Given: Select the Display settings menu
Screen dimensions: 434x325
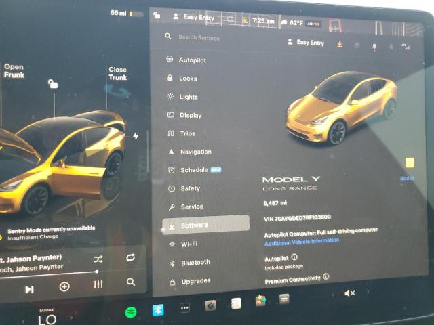Looking at the screenshot, I should click(184, 115).
